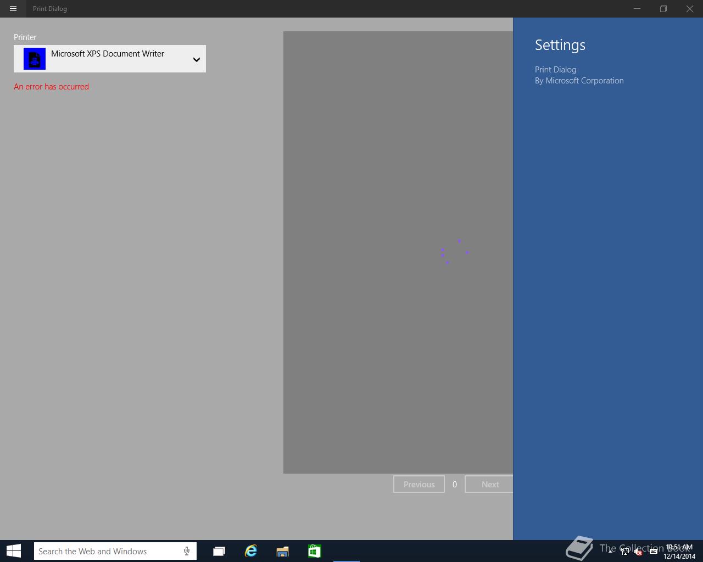Click the network icon in system tray

pos(625,552)
